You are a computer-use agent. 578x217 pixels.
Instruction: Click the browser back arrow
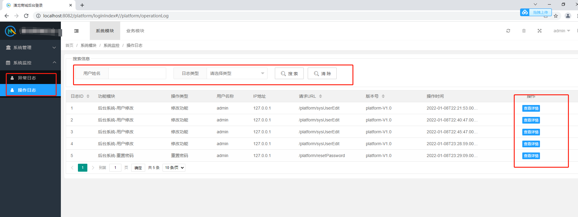pyautogui.click(x=7, y=16)
